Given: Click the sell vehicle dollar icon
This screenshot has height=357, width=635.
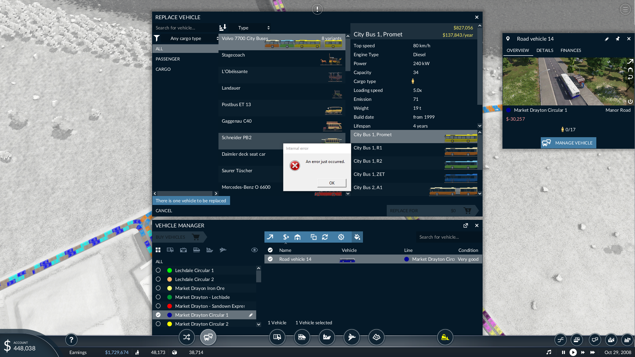Looking at the screenshot, I should click(x=286, y=237).
